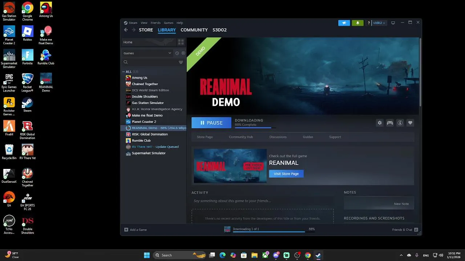The image size is (465, 261).
Task: Collapse the ALL games category
Action: (124, 71)
